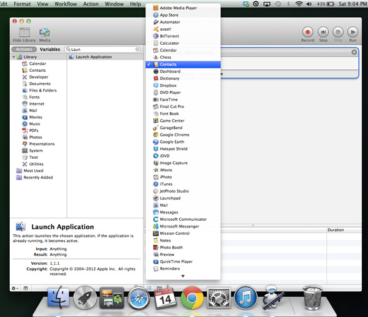Select DVD Player in the list
Viewport: 368px width, 317px height.
point(183,93)
